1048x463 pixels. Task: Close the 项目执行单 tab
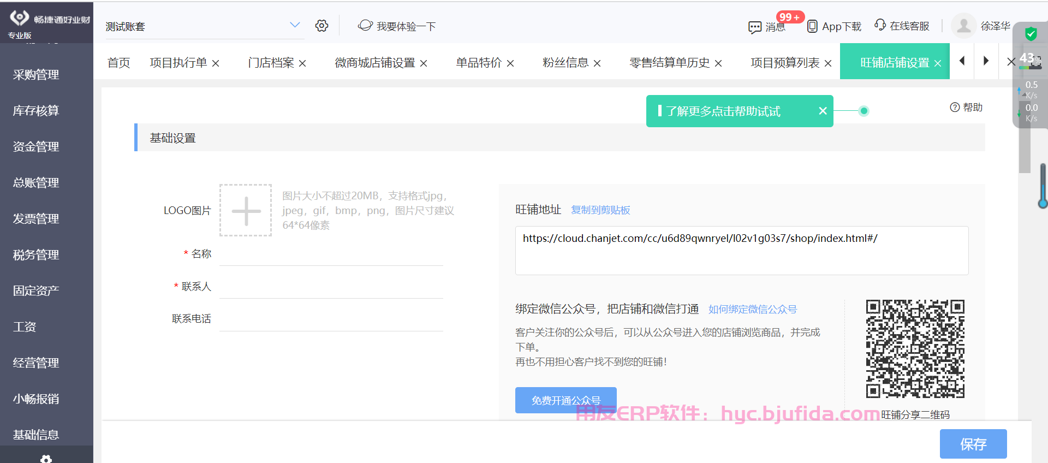[216, 63]
